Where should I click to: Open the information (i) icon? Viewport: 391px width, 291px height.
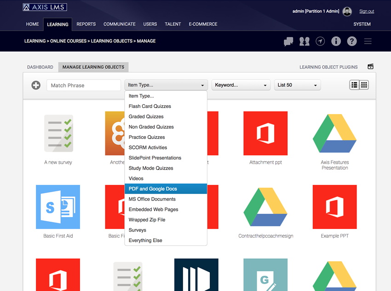tap(336, 41)
